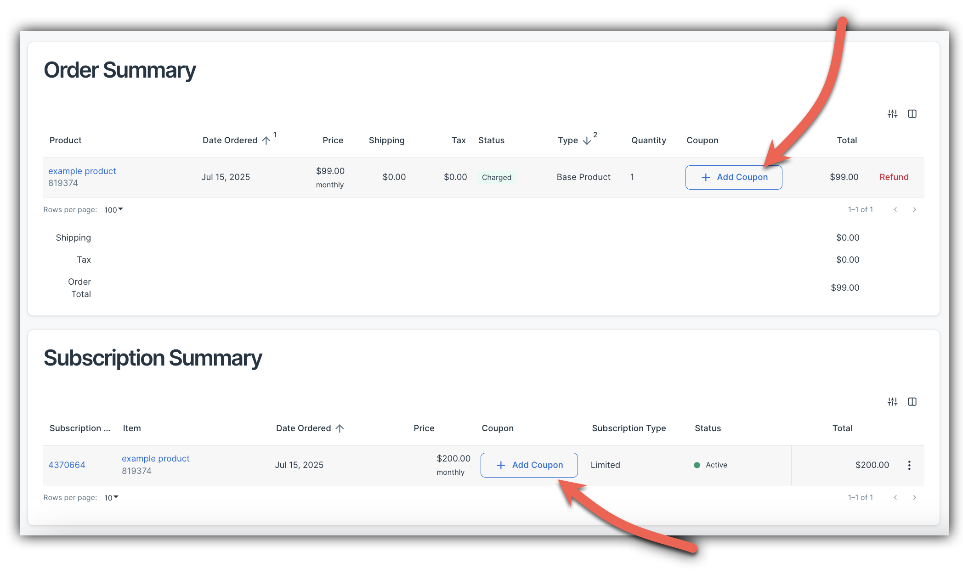Open Subscription Summary rows per page dropdown

pos(111,498)
